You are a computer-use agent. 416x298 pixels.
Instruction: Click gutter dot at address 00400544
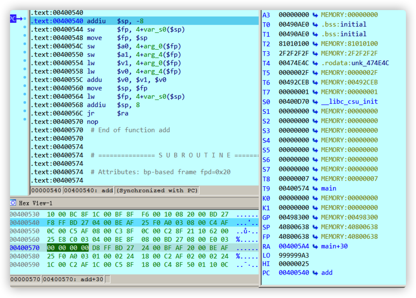[25, 27]
